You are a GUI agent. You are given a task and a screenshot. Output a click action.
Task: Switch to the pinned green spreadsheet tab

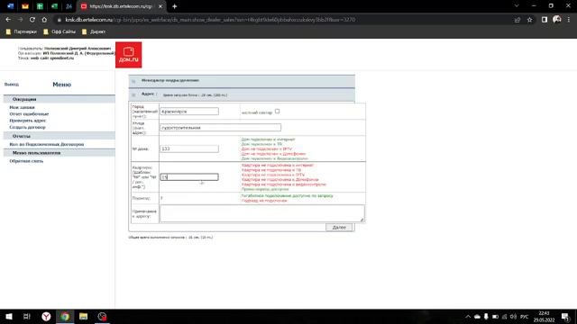coord(40,6)
